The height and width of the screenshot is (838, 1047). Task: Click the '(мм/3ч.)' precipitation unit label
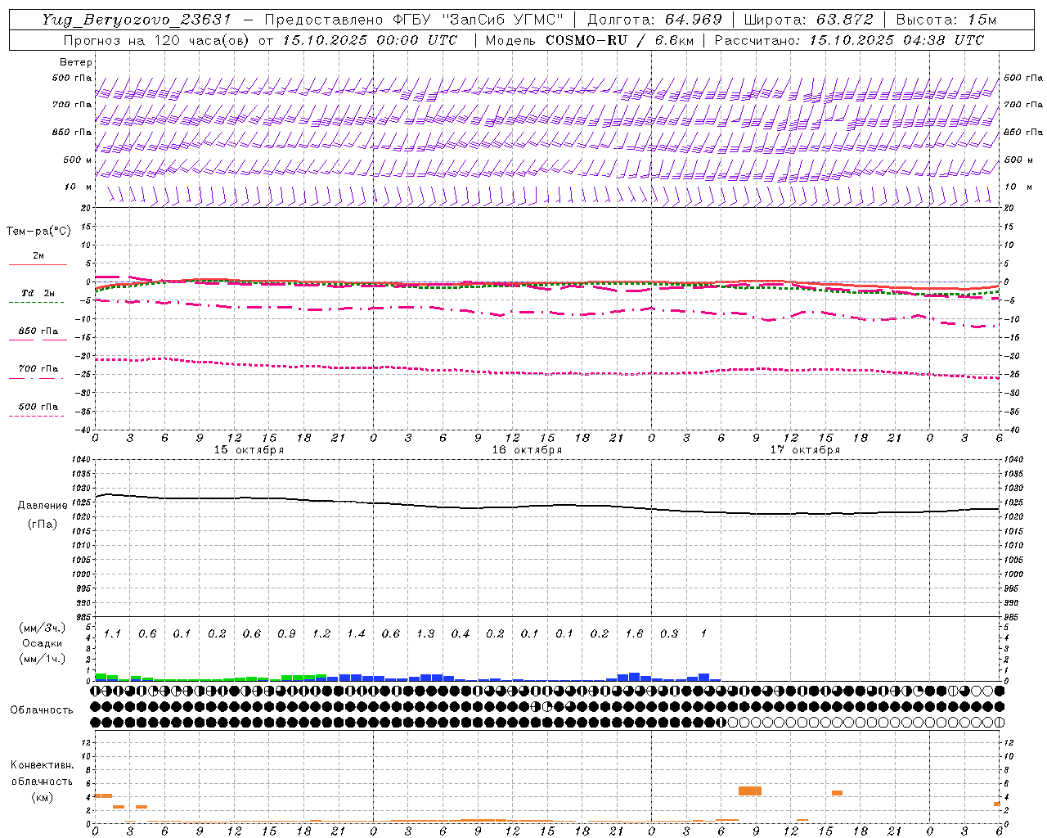(x=43, y=628)
